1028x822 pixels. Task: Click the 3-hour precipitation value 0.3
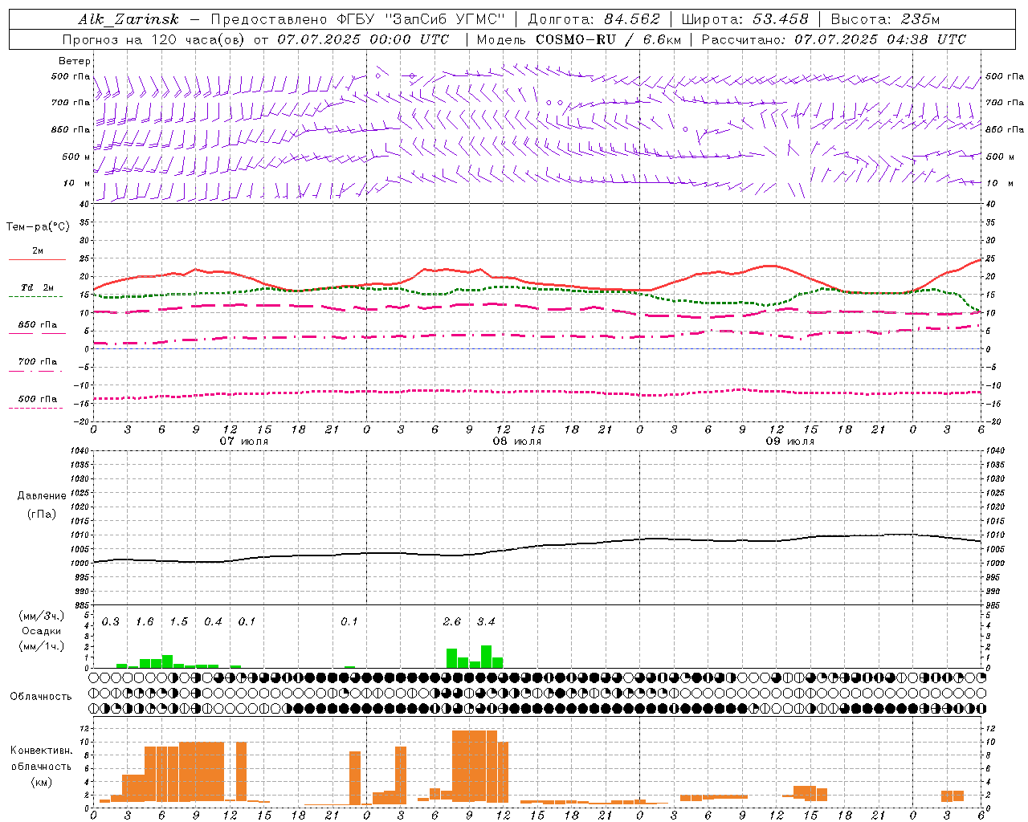pos(111,622)
